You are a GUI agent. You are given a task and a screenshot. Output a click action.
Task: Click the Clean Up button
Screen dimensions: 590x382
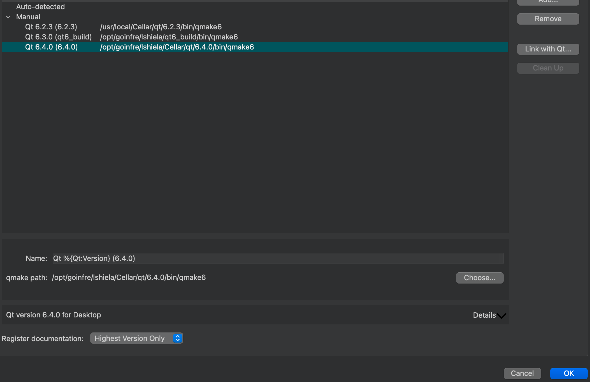(x=548, y=68)
